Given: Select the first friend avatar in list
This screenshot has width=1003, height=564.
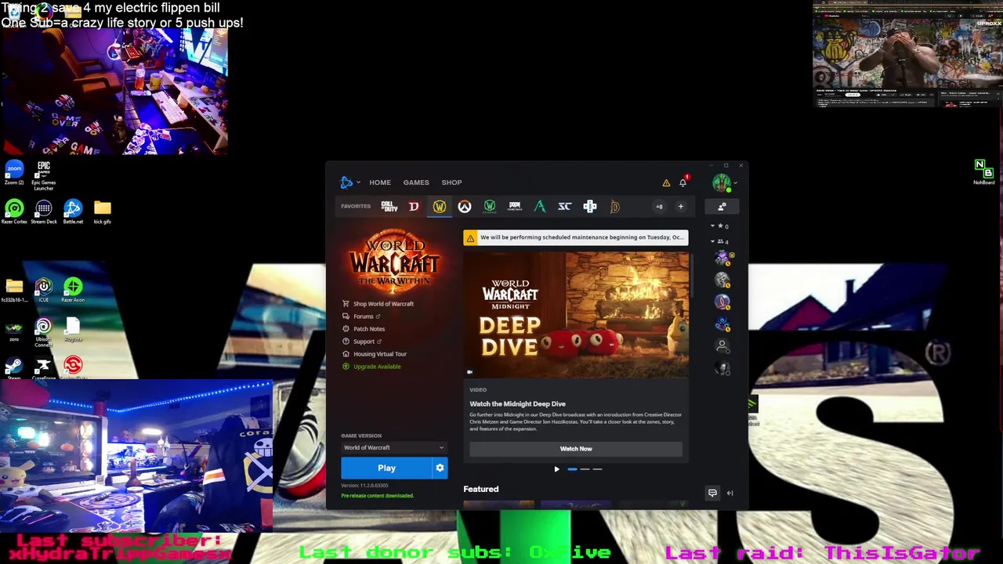Looking at the screenshot, I should (x=722, y=258).
